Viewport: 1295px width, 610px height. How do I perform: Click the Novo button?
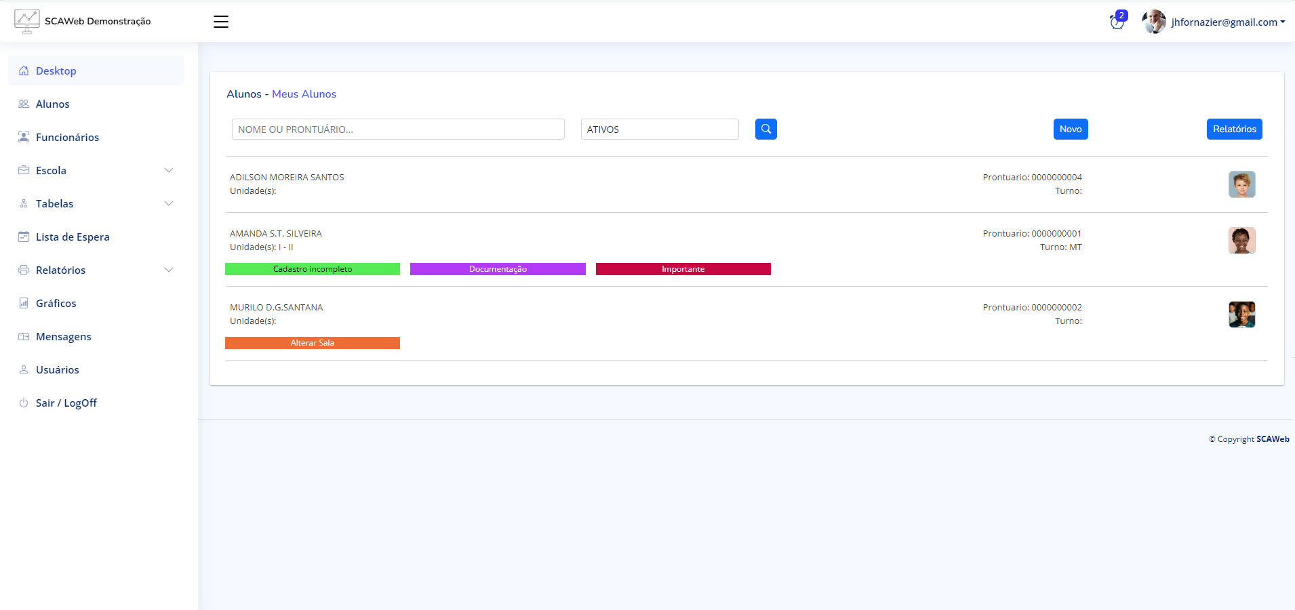[x=1070, y=129]
